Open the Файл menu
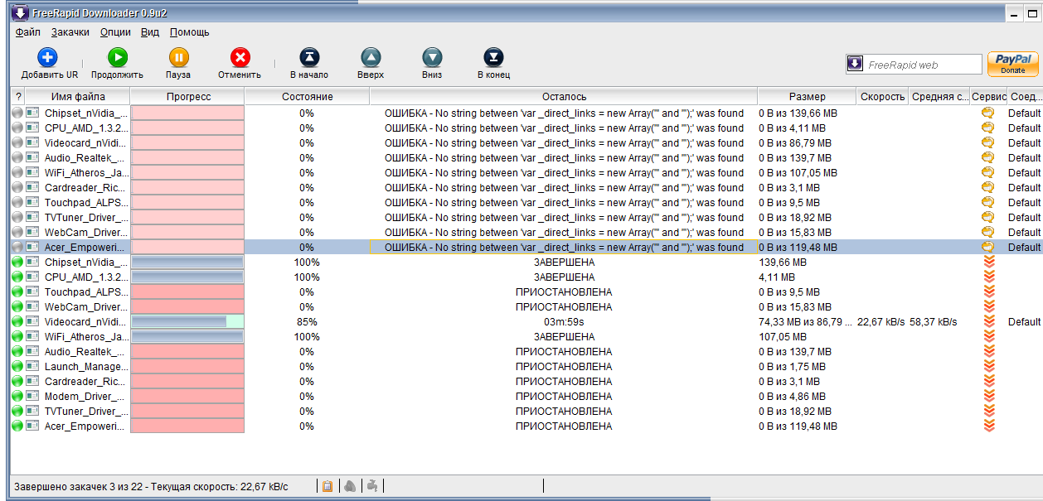This screenshot has height=501, width=1043. [27, 32]
